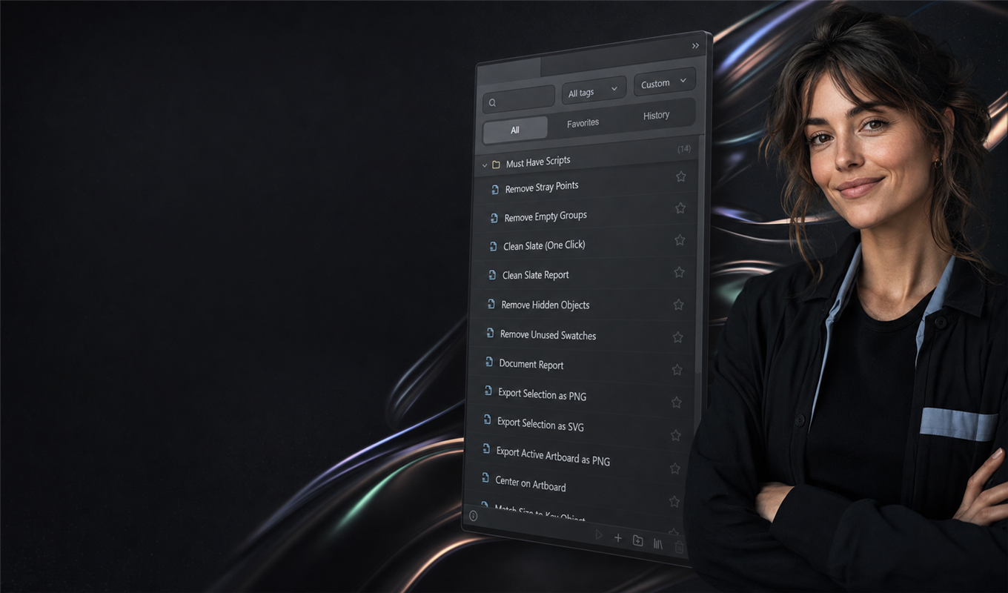Click the new folder icon
Image resolution: width=1008 pixels, height=593 pixels.
637,540
